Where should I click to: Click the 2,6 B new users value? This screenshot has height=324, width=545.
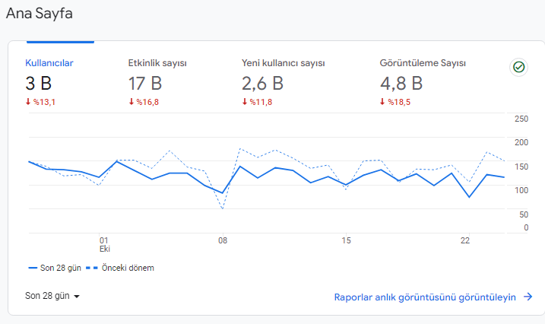[262, 84]
